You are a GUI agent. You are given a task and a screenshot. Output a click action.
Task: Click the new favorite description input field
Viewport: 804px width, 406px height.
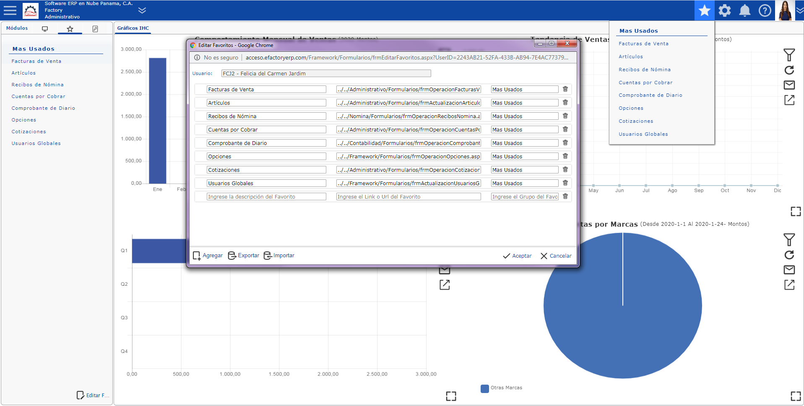pos(266,197)
